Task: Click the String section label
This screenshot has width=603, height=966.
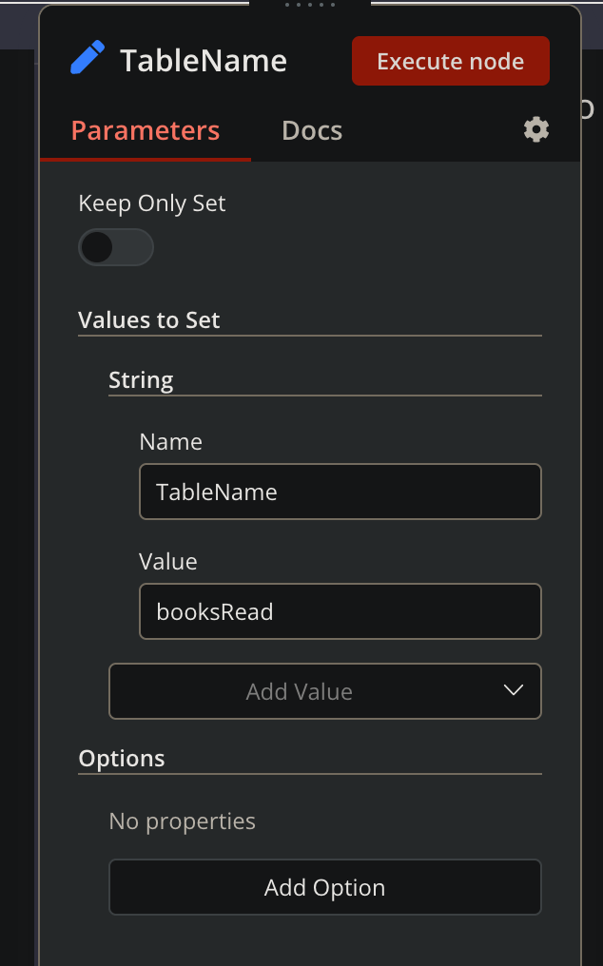Action: (141, 379)
